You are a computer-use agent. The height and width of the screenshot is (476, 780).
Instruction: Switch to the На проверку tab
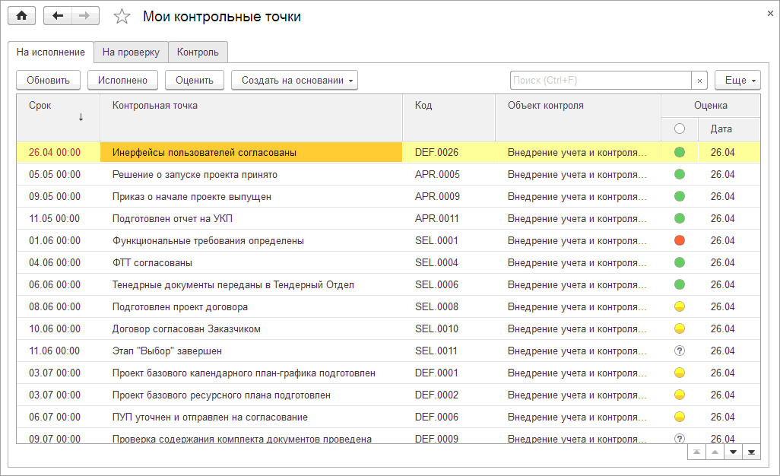[x=131, y=52]
